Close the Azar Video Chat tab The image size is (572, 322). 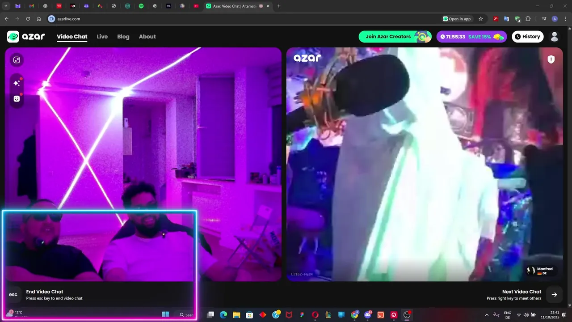click(x=268, y=6)
